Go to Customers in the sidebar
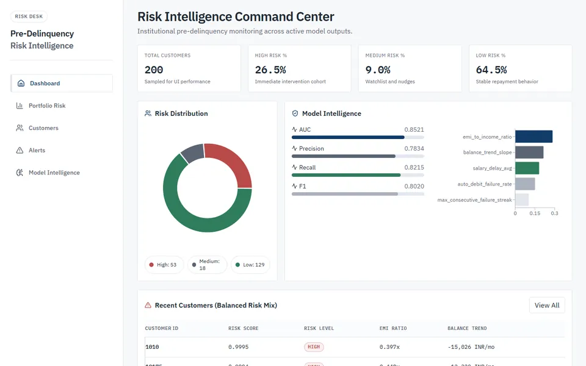This screenshot has width=586, height=366. click(x=62, y=128)
